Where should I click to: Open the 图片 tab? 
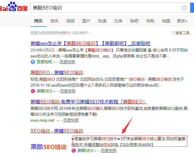click(86, 21)
